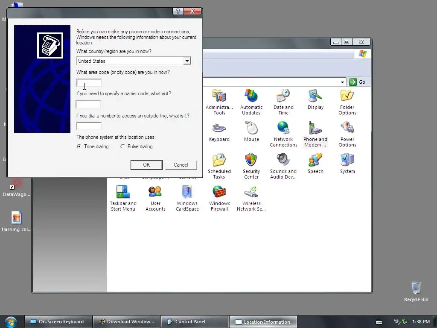Click the Go button in Control Panel
The height and width of the screenshot is (328, 437).
(357, 82)
